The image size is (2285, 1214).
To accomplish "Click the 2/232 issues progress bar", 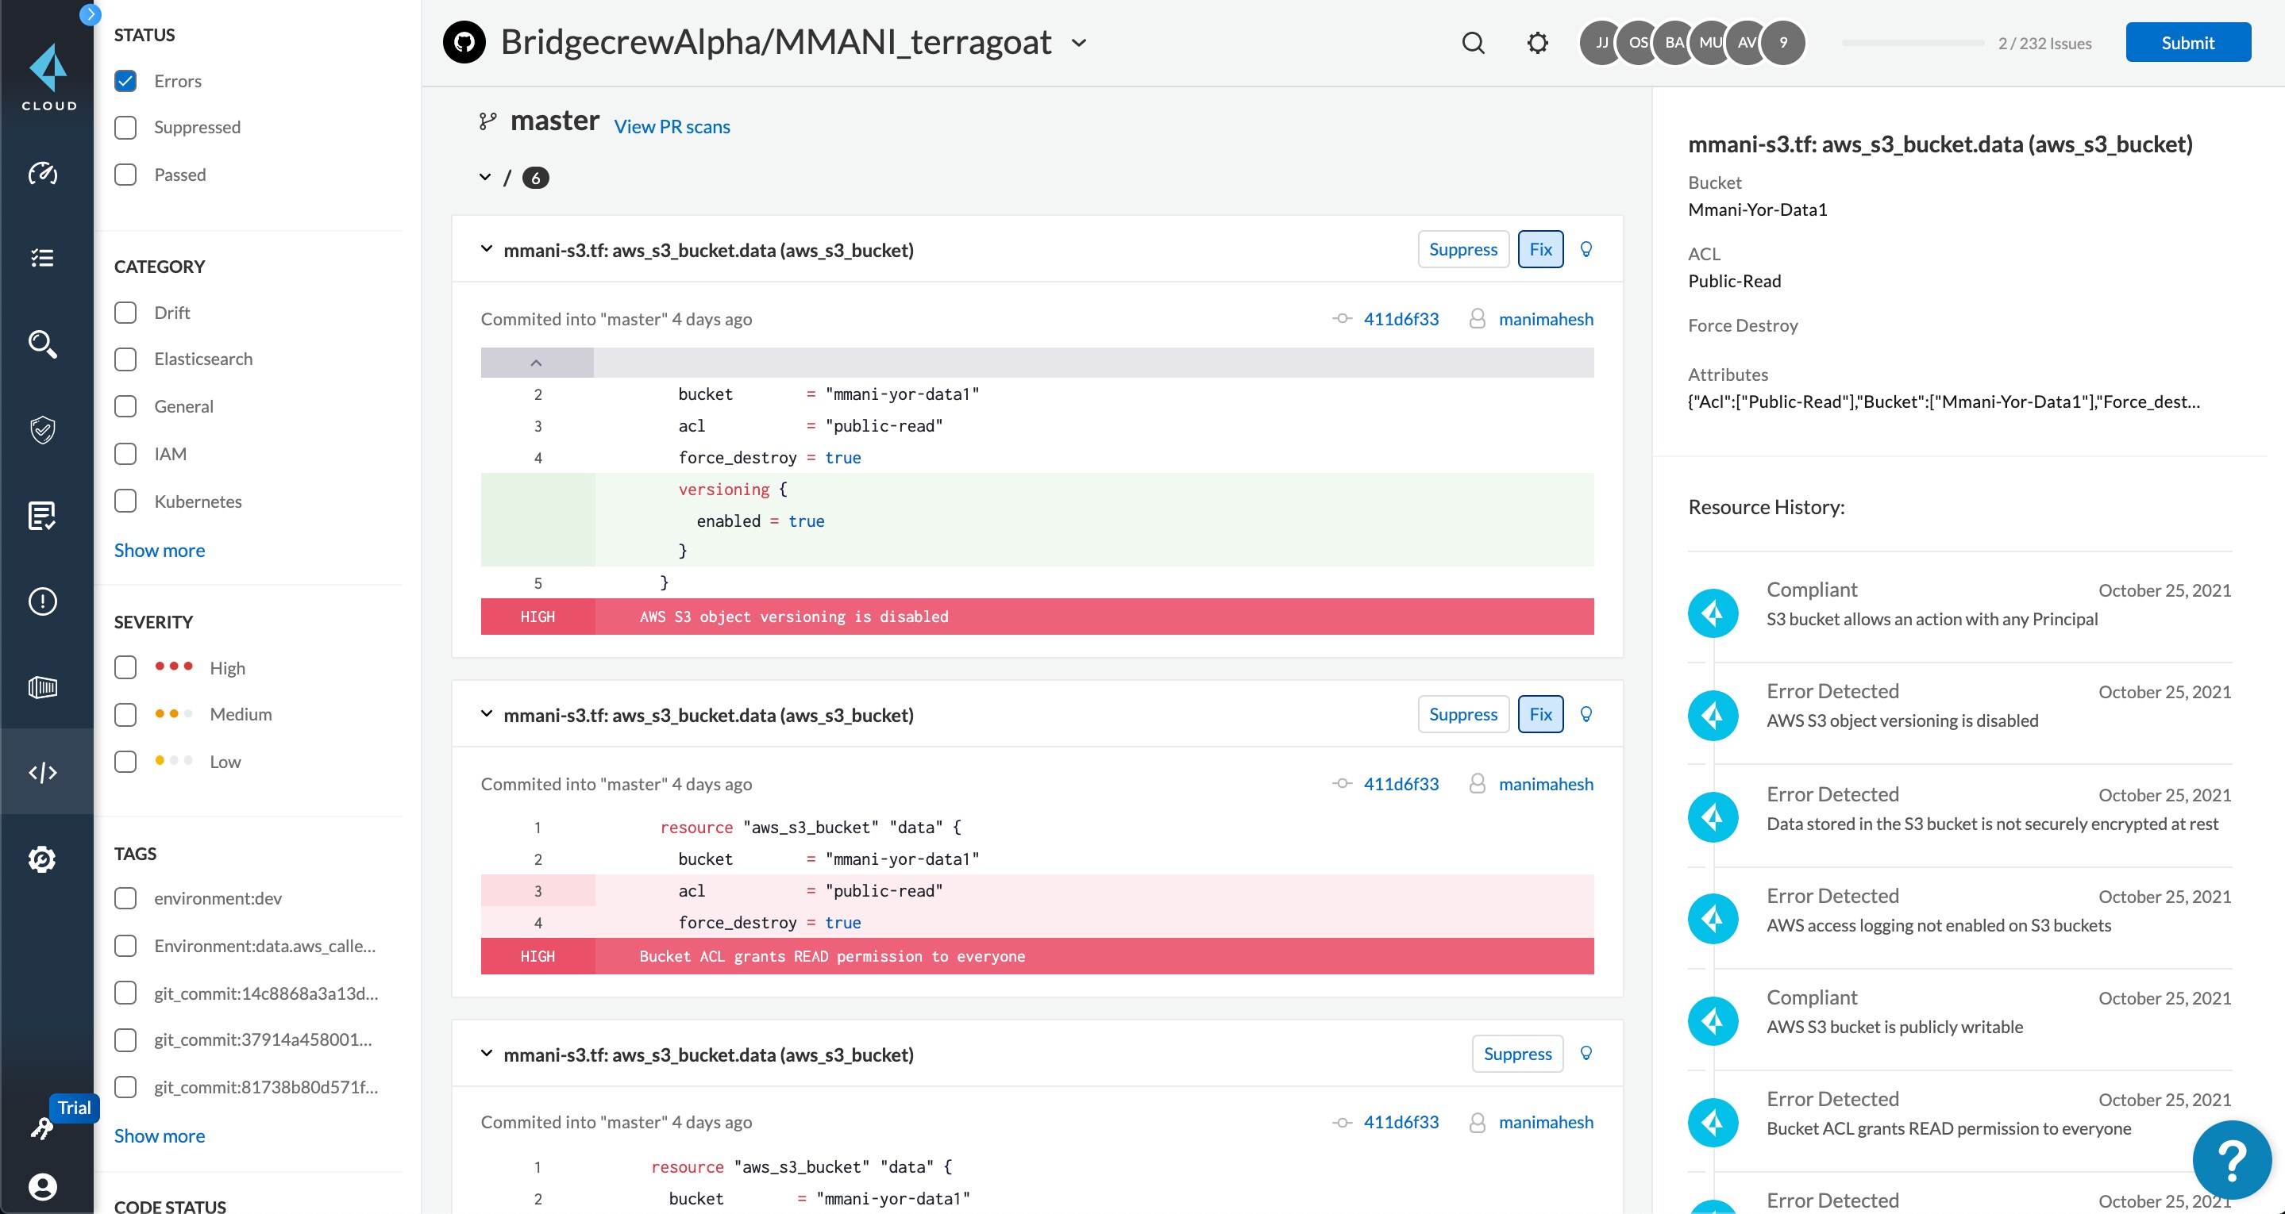I will (x=1913, y=43).
